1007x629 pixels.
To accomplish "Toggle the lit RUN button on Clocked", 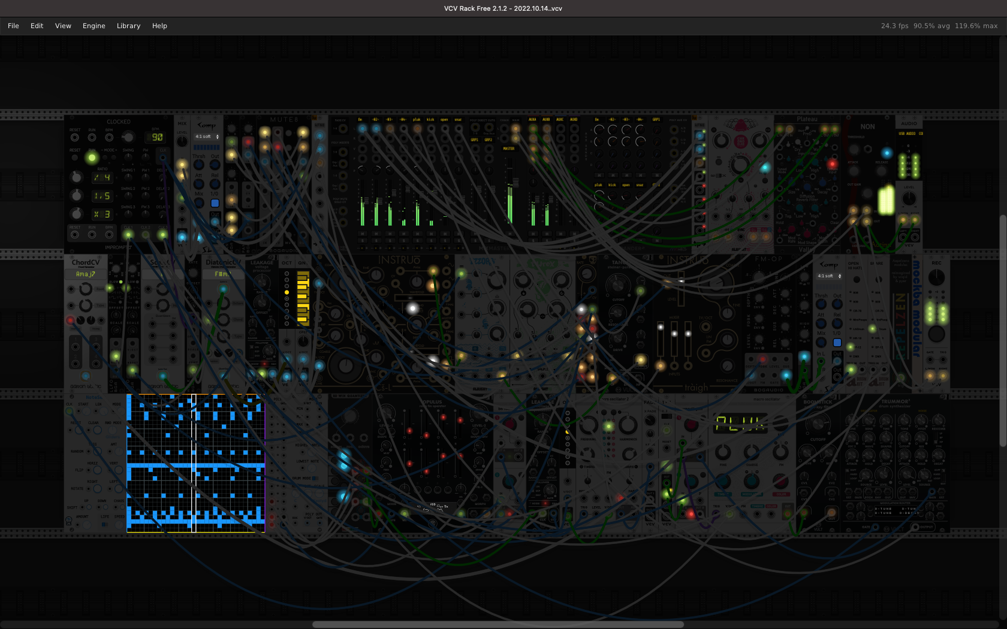I will point(92,158).
